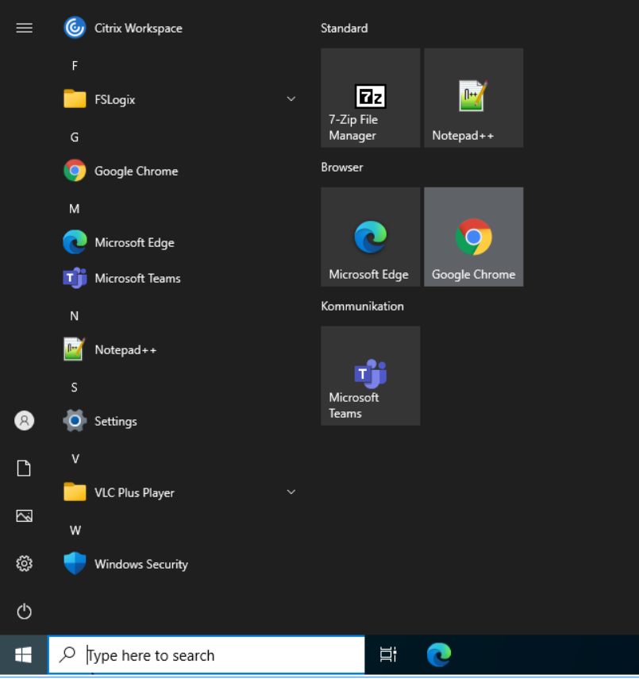Image resolution: width=639 pixels, height=679 pixels.
Task: Open the Microsoft Teams pinned tile
Action: click(370, 376)
